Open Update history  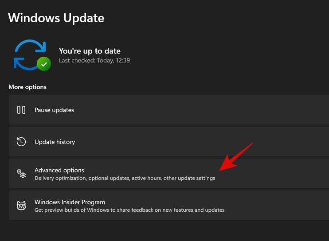click(169, 141)
